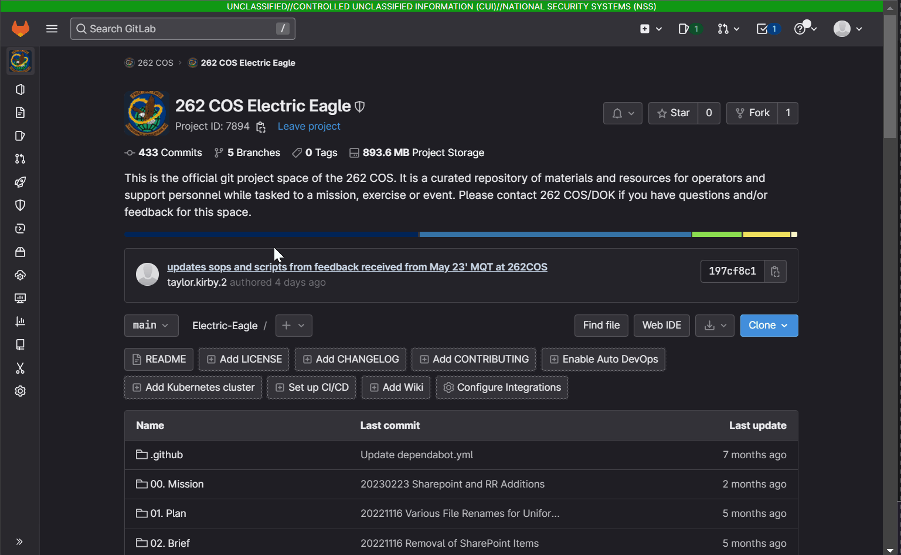Copy commit SHA 197cf8c1 icon
This screenshot has height=555, width=901.
pos(775,271)
